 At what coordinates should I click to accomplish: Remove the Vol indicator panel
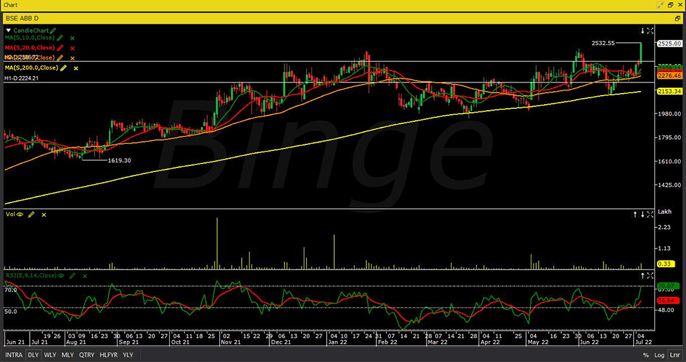[44, 215]
